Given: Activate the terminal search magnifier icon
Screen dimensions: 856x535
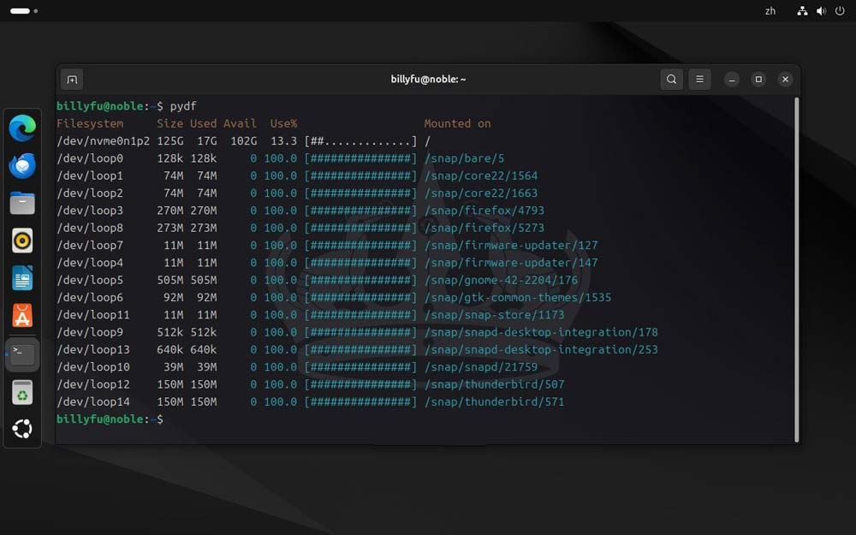Looking at the screenshot, I should (671, 79).
